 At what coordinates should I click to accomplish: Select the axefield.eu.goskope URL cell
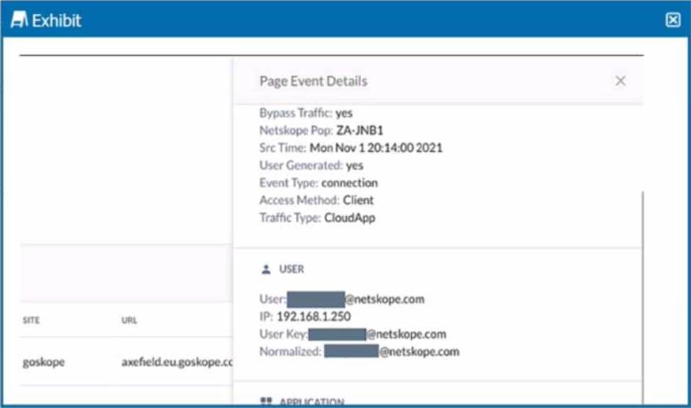[x=177, y=362]
